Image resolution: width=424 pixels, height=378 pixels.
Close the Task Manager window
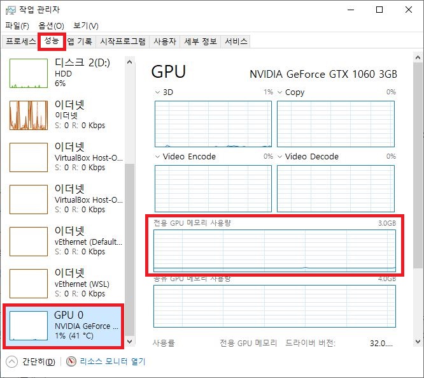[x=409, y=10]
